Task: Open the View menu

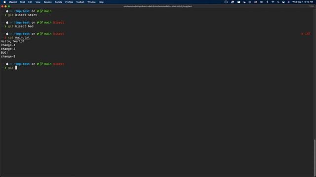Action: pyautogui.click(x=38, y=2)
